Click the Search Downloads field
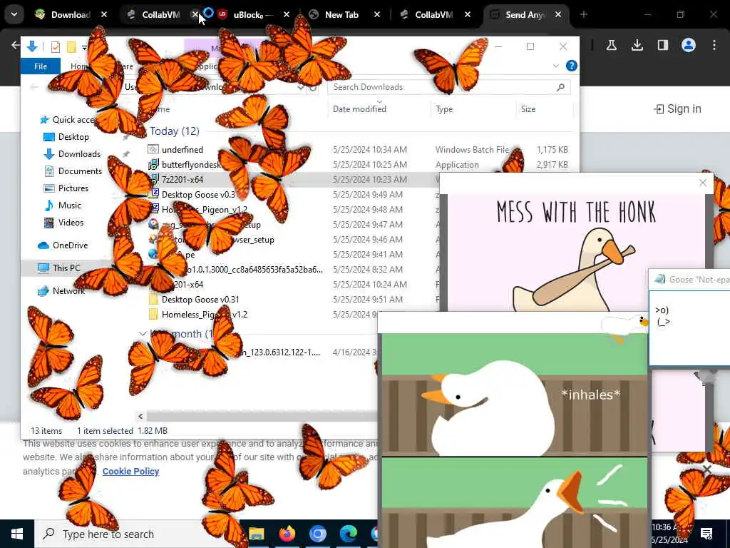This screenshot has height=548, width=730. click(449, 87)
